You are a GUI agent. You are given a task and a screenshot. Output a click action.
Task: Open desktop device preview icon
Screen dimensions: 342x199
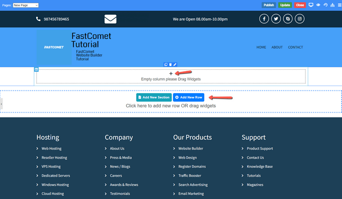(311, 5)
